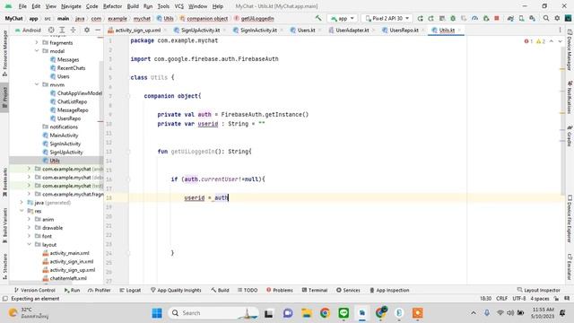Screen dimensions: 574x323
Task: Click Expand All in Project panel
Action: (62, 30)
